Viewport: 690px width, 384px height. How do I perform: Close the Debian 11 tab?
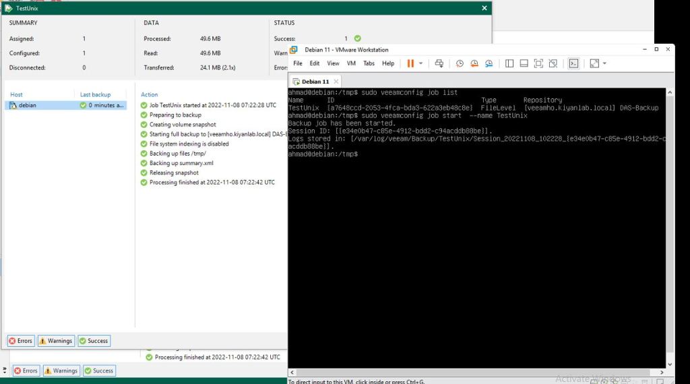click(x=336, y=82)
